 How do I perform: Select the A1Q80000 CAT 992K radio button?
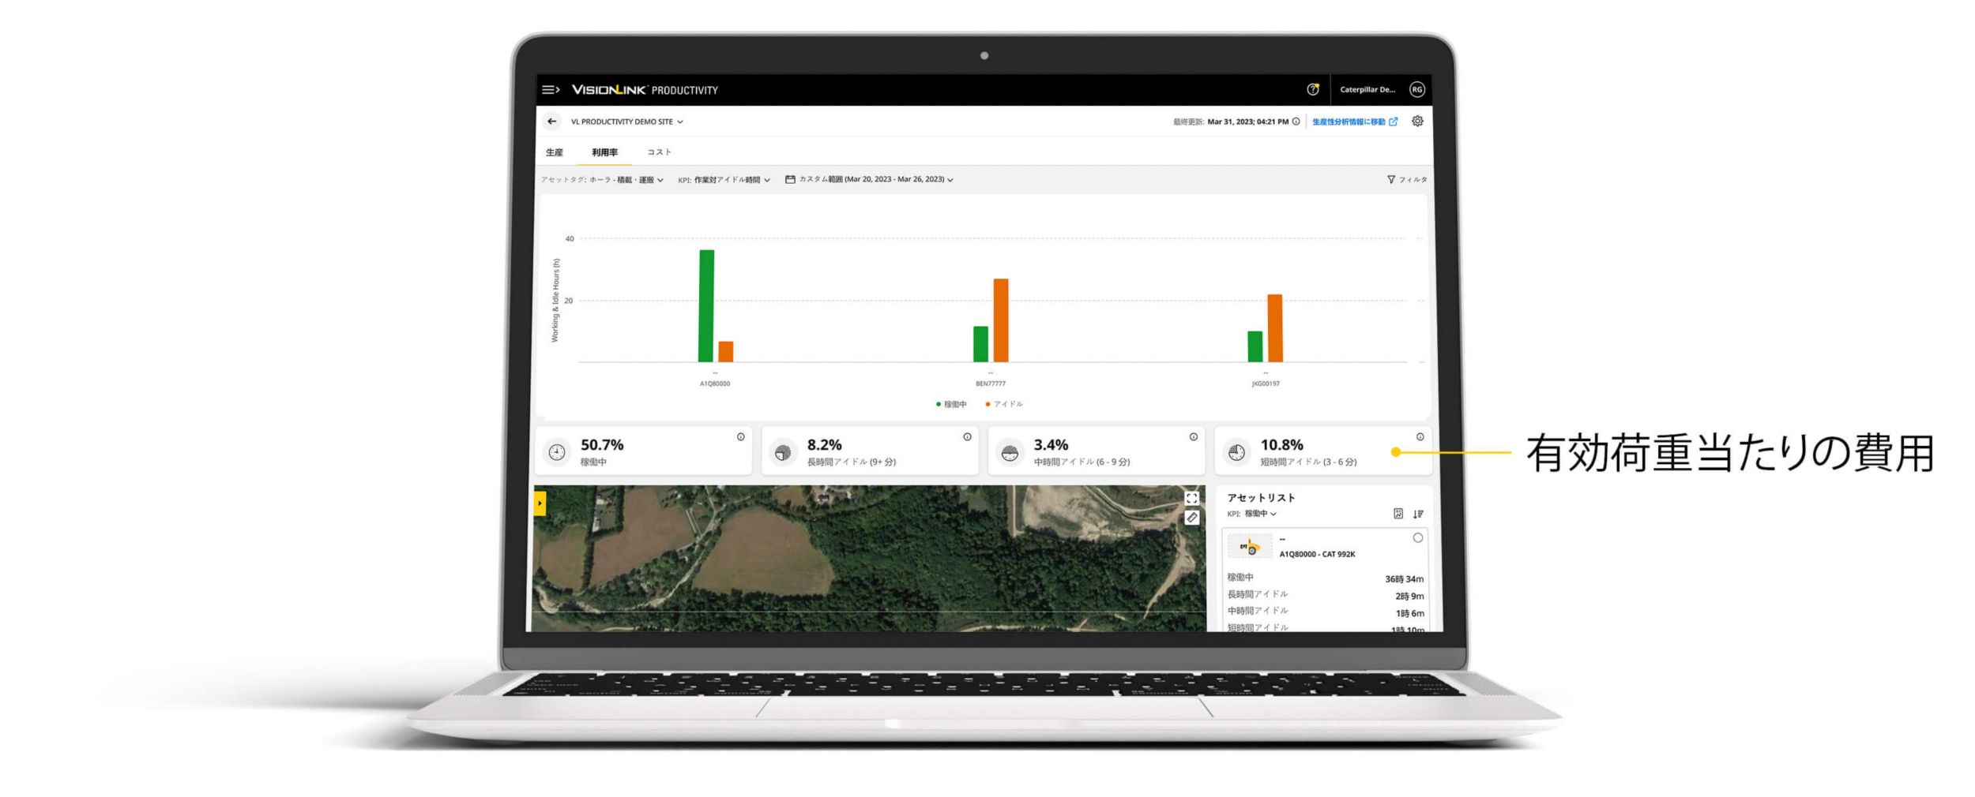(1417, 538)
